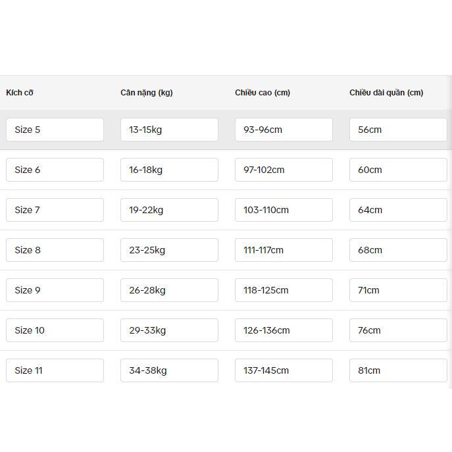Click the 68cm pants length box
The height and width of the screenshot is (452, 452).
click(398, 250)
